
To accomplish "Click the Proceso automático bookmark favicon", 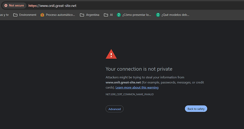I will pyautogui.click(x=42, y=15).
